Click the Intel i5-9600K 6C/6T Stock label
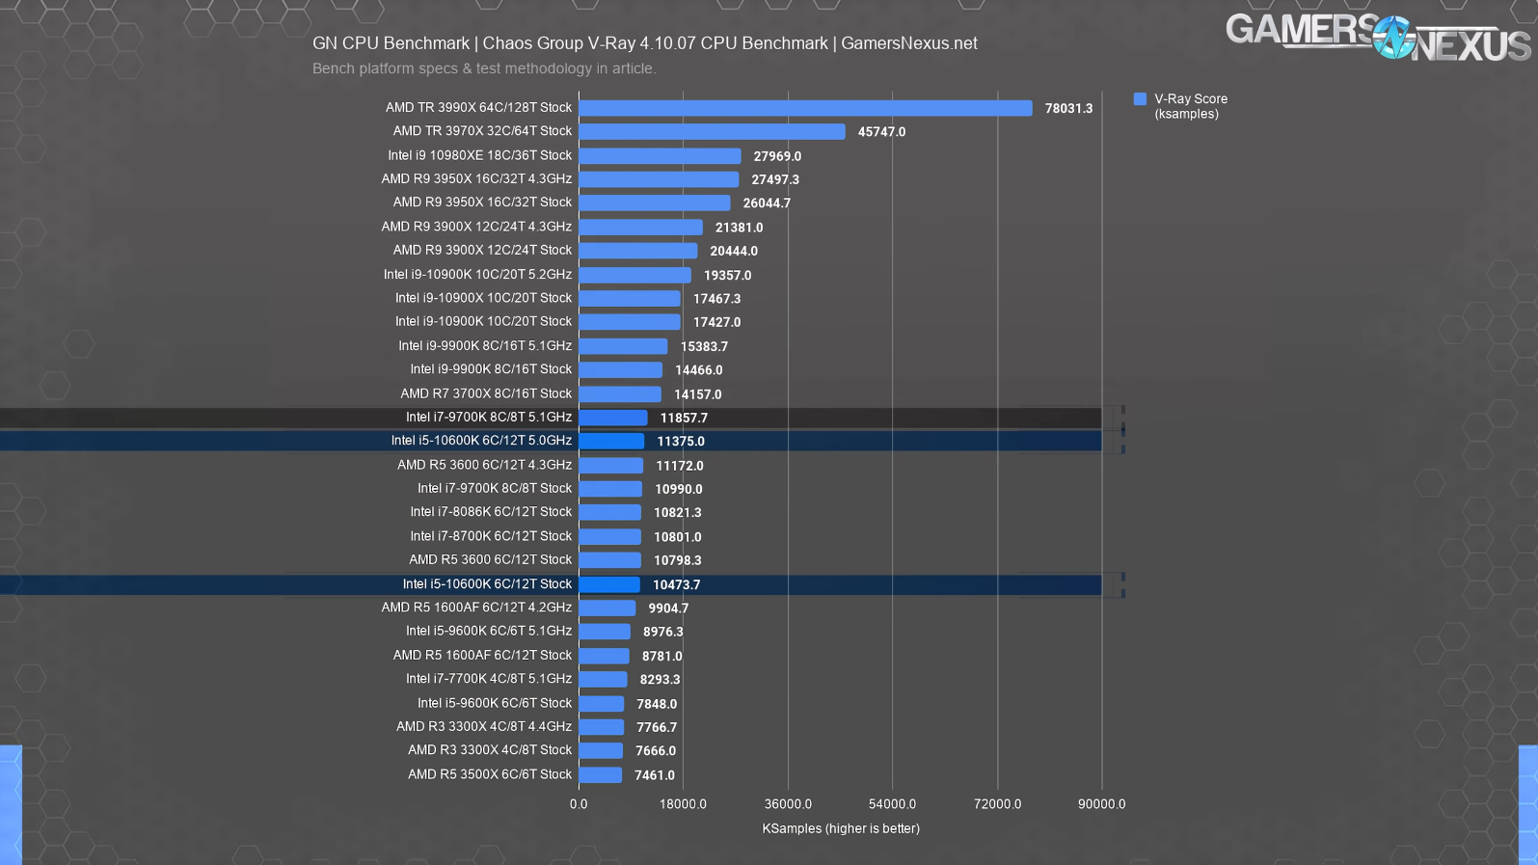1538x865 pixels. click(x=495, y=702)
